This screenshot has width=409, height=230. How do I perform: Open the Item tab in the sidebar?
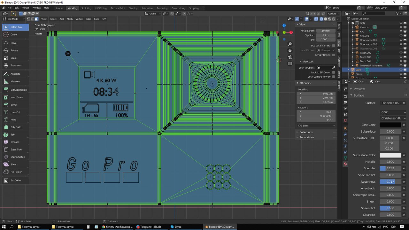coord(339,27)
